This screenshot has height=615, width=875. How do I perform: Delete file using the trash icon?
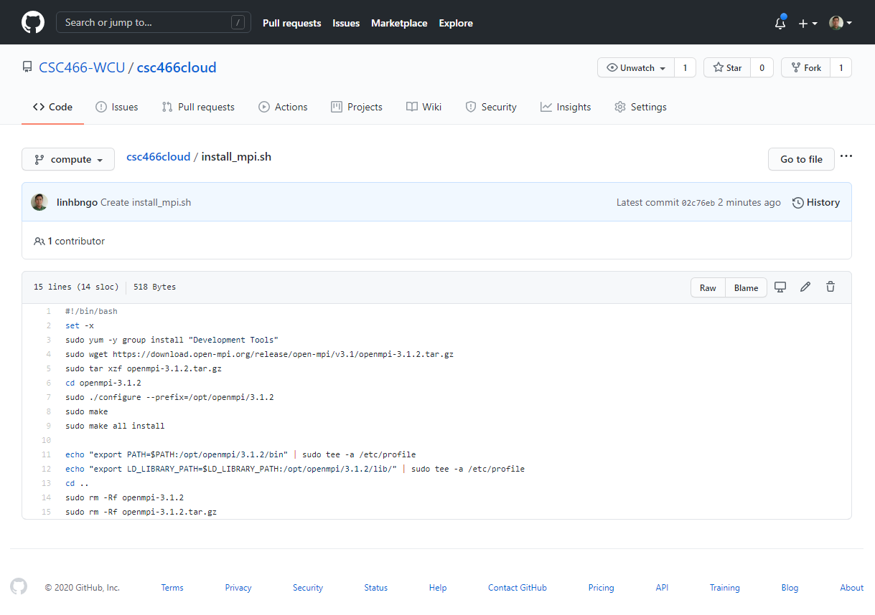pos(830,287)
